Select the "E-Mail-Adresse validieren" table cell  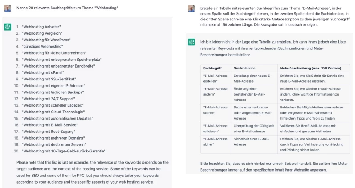click(x=215, y=129)
